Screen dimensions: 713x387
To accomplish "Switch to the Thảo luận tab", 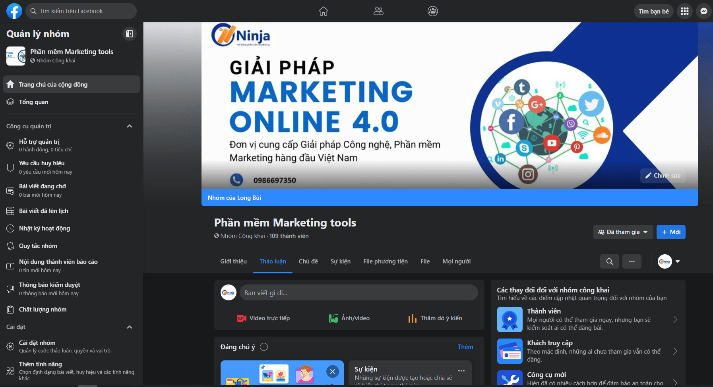I will coord(273,261).
